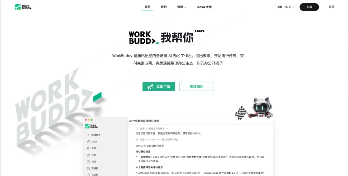Click the WorkBuddy logo in the app sidebar
This screenshot has height=176, width=348.
click(x=92, y=126)
